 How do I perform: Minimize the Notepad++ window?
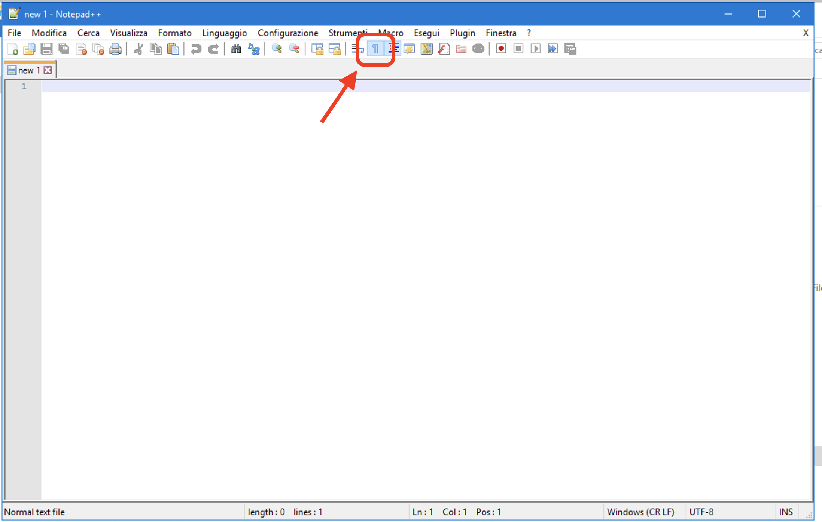(728, 14)
